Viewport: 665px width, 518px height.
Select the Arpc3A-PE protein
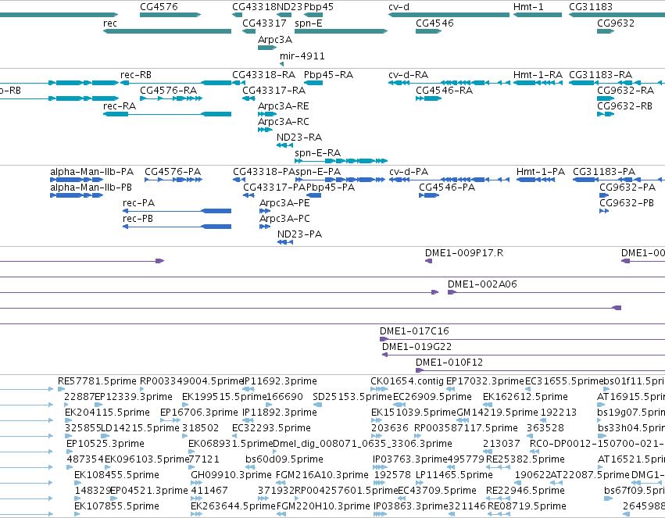click(x=265, y=211)
